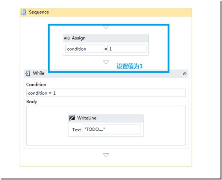Click the Sequence activity icon
The height and width of the screenshot is (180, 222).
24,12
